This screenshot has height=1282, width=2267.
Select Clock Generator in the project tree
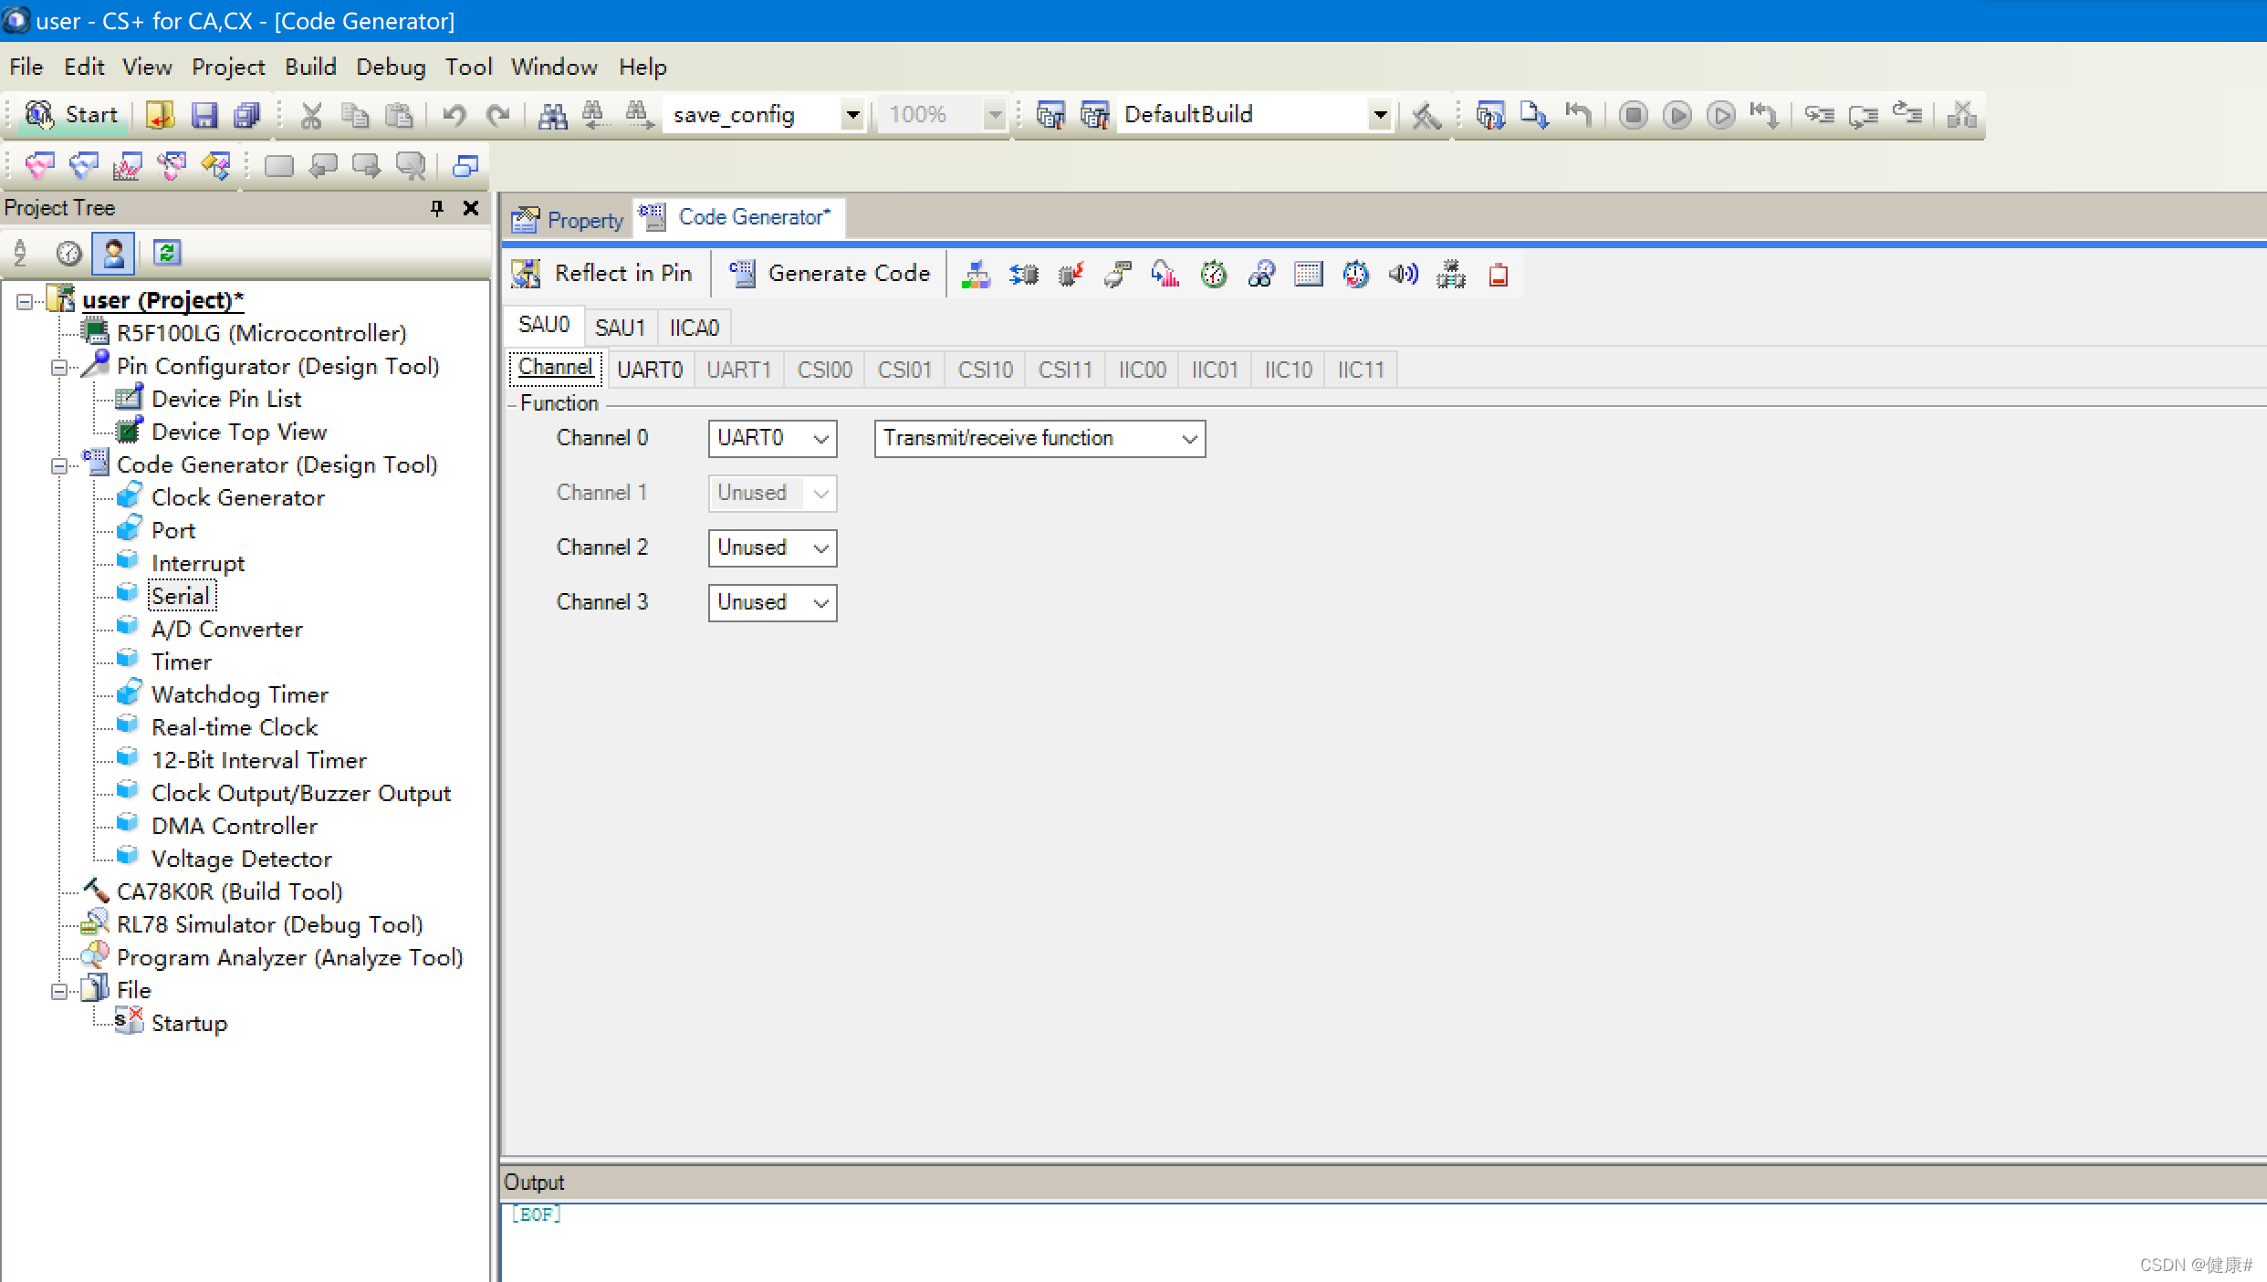tap(237, 497)
